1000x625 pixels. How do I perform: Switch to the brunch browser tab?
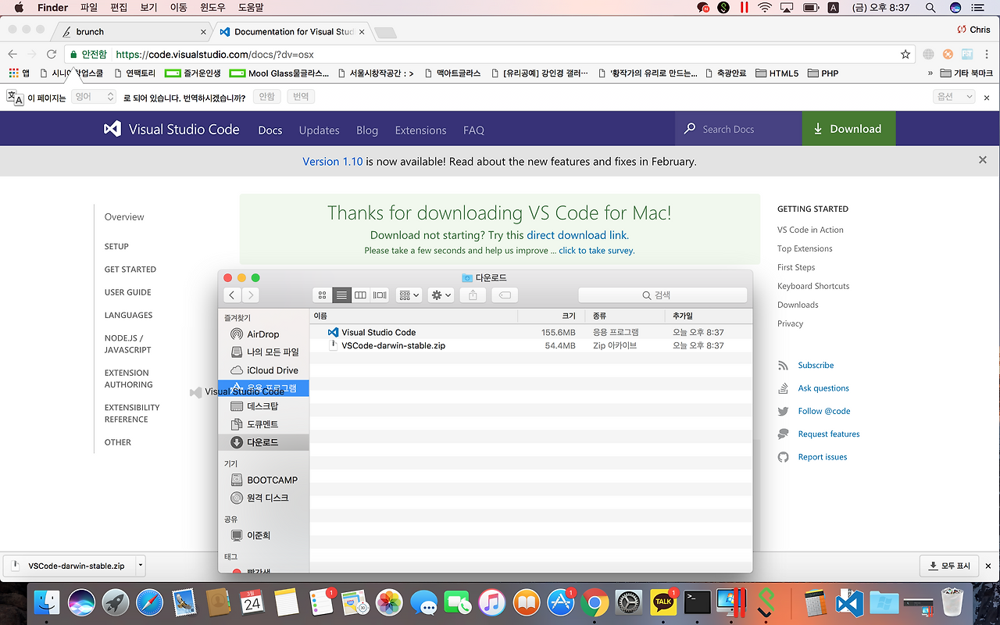133,31
